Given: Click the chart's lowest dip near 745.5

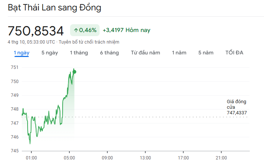Looking at the screenshot, I should (30, 143).
